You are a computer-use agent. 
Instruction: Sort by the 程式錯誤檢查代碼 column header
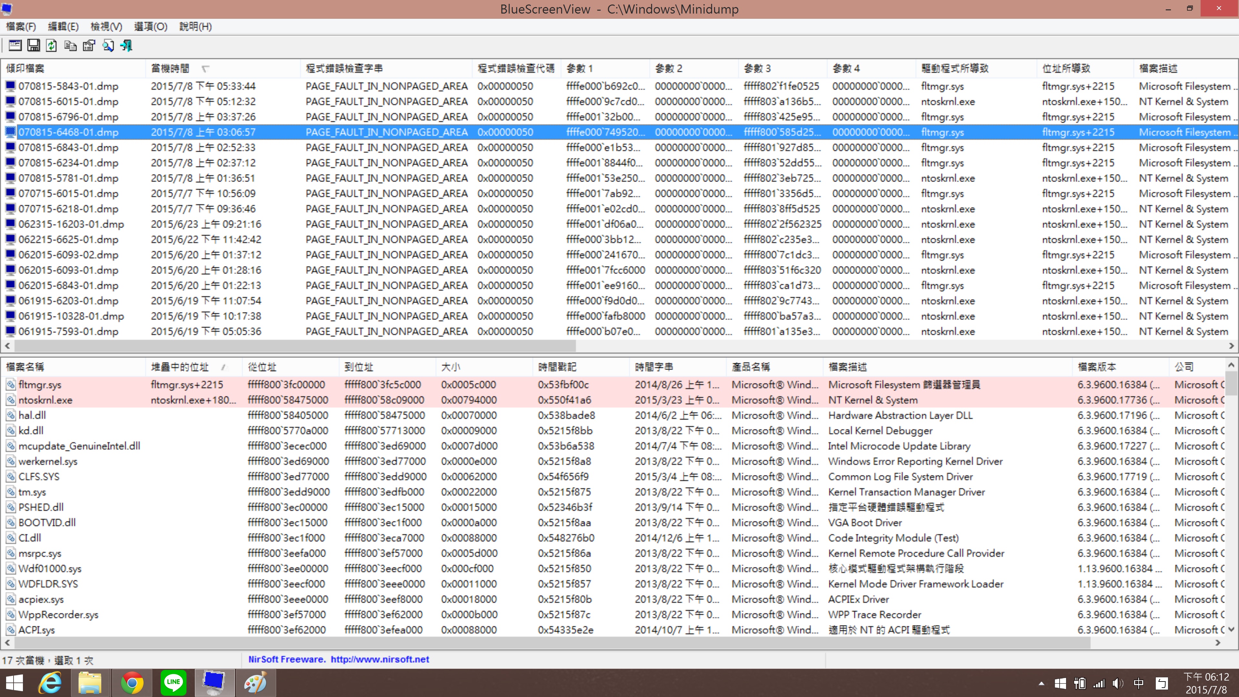click(x=517, y=68)
